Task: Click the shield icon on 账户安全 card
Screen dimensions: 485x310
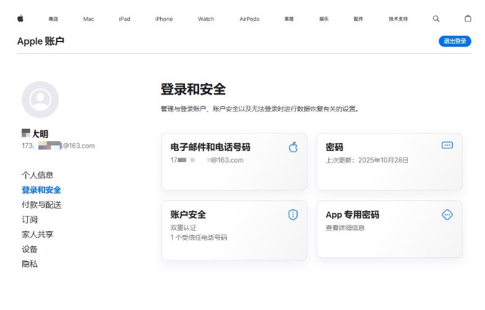Action: [x=293, y=215]
